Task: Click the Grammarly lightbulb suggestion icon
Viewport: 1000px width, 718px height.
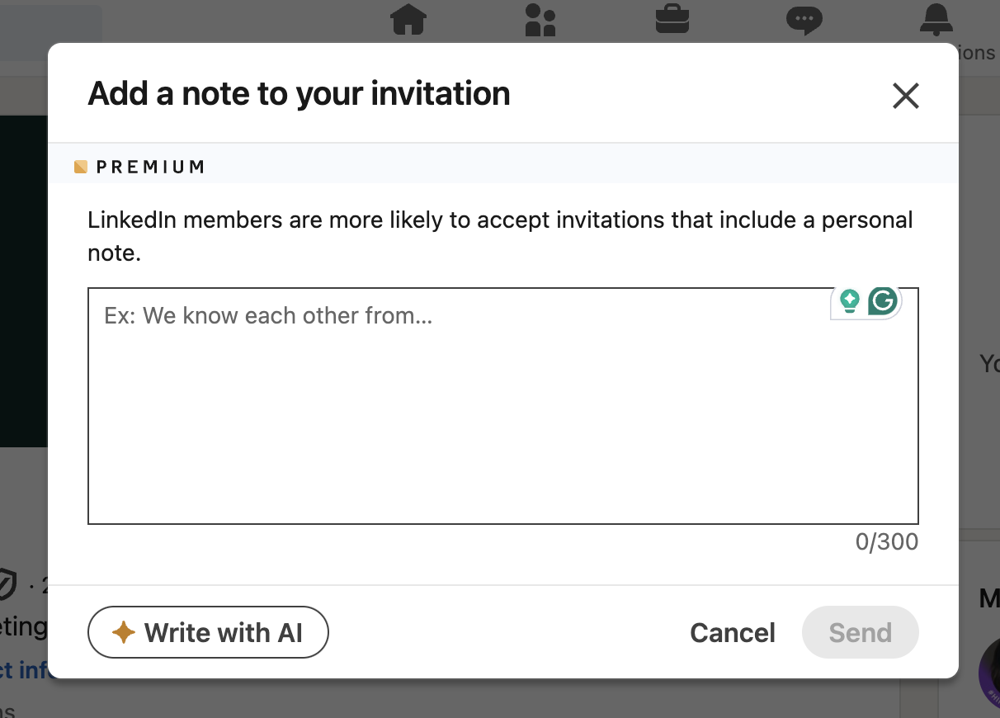Action: coord(849,302)
